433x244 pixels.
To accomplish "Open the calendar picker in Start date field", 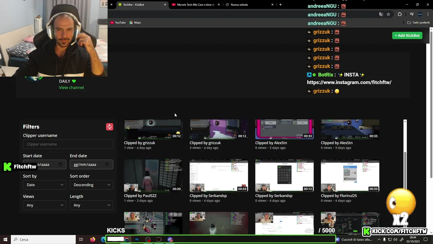I will coord(60,164).
